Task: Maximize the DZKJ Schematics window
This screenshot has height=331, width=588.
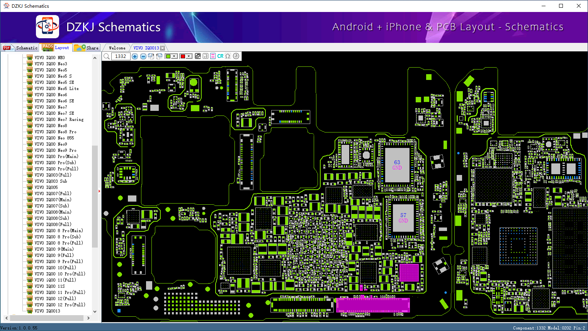Action: (561, 6)
